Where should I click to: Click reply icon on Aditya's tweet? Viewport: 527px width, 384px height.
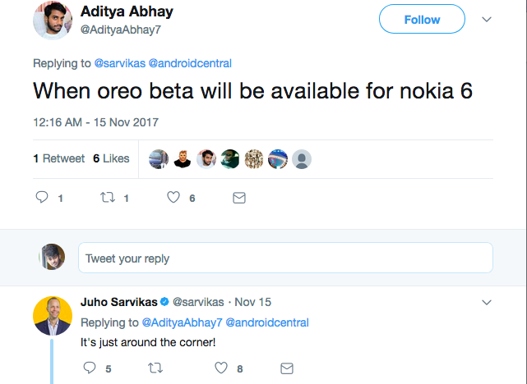tap(43, 198)
